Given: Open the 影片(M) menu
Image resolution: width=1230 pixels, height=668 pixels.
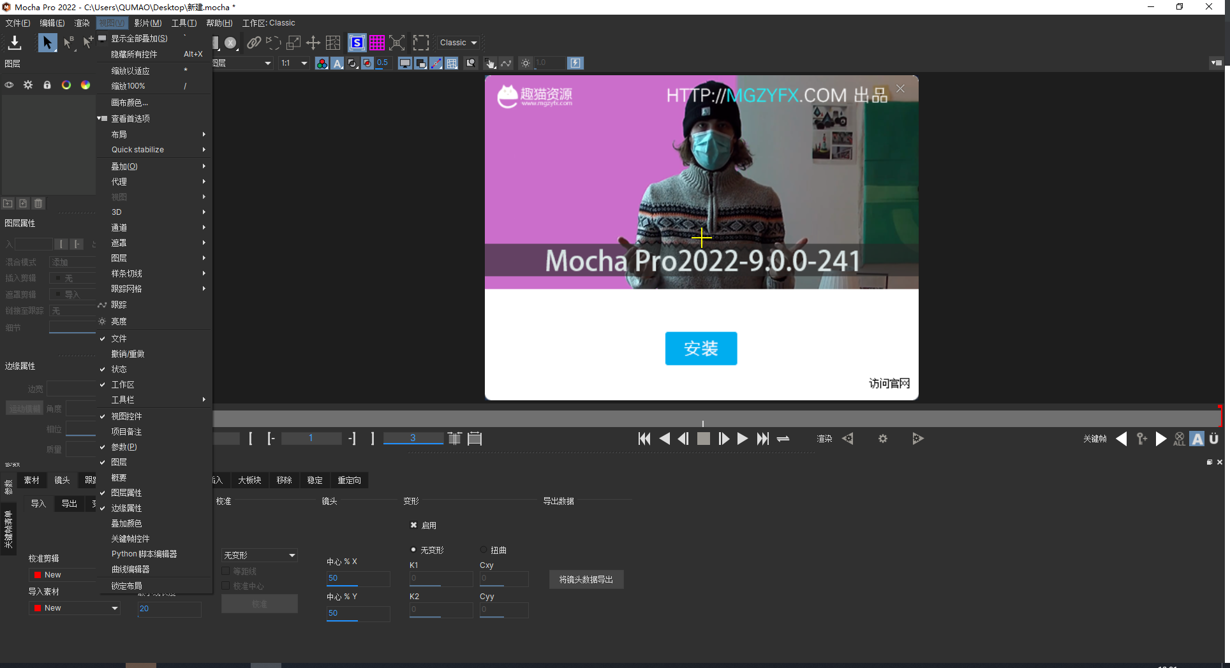Looking at the screenshot, I should [x=148, y=23].
